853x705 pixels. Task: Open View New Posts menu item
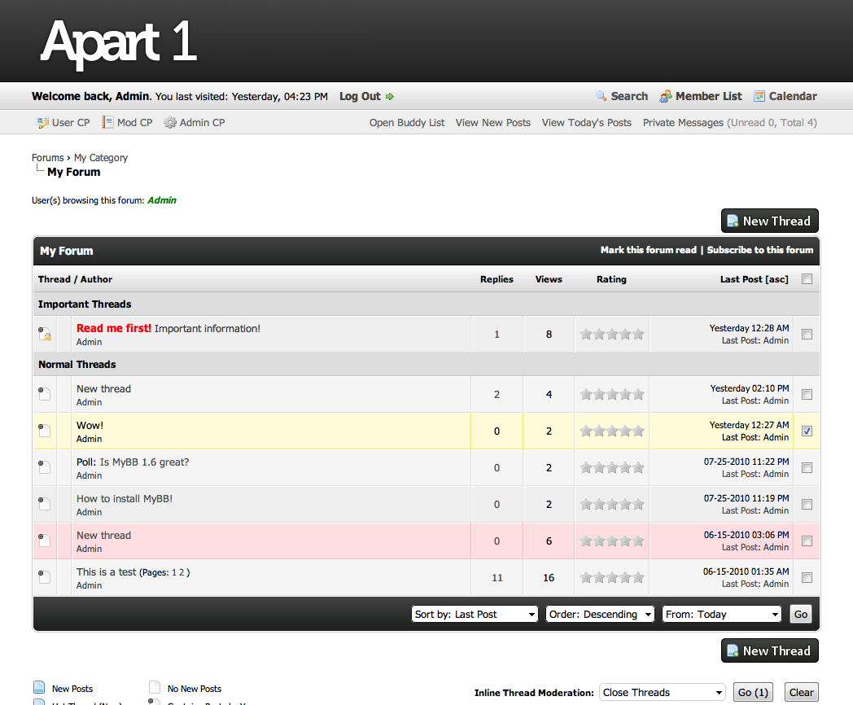(492, 123)
